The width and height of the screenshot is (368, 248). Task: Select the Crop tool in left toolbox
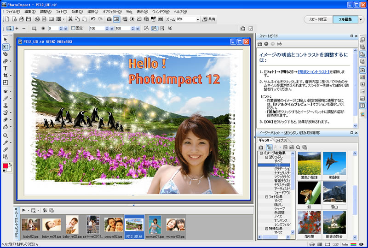click(x=6, y=75)
